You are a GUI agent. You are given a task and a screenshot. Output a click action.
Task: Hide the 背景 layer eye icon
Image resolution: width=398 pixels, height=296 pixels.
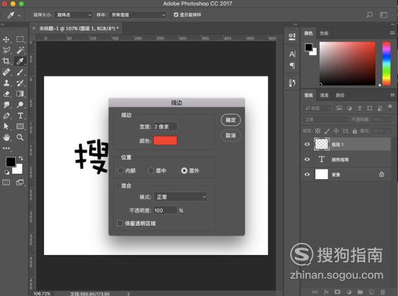307,174
